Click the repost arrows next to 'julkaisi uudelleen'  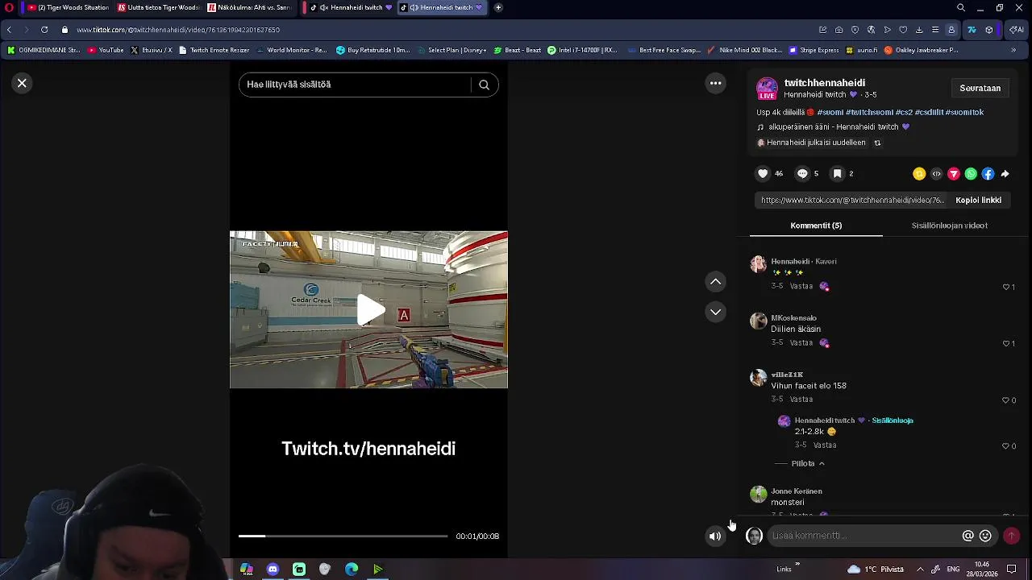877,143
